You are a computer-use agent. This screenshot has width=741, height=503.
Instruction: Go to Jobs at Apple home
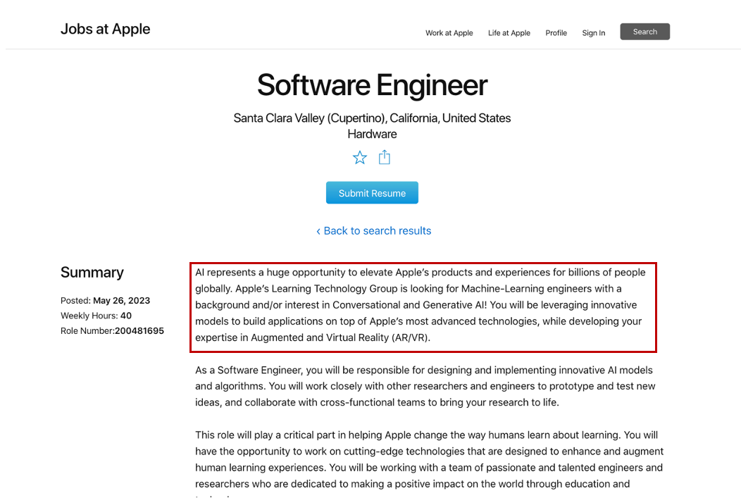pos(106,29)
